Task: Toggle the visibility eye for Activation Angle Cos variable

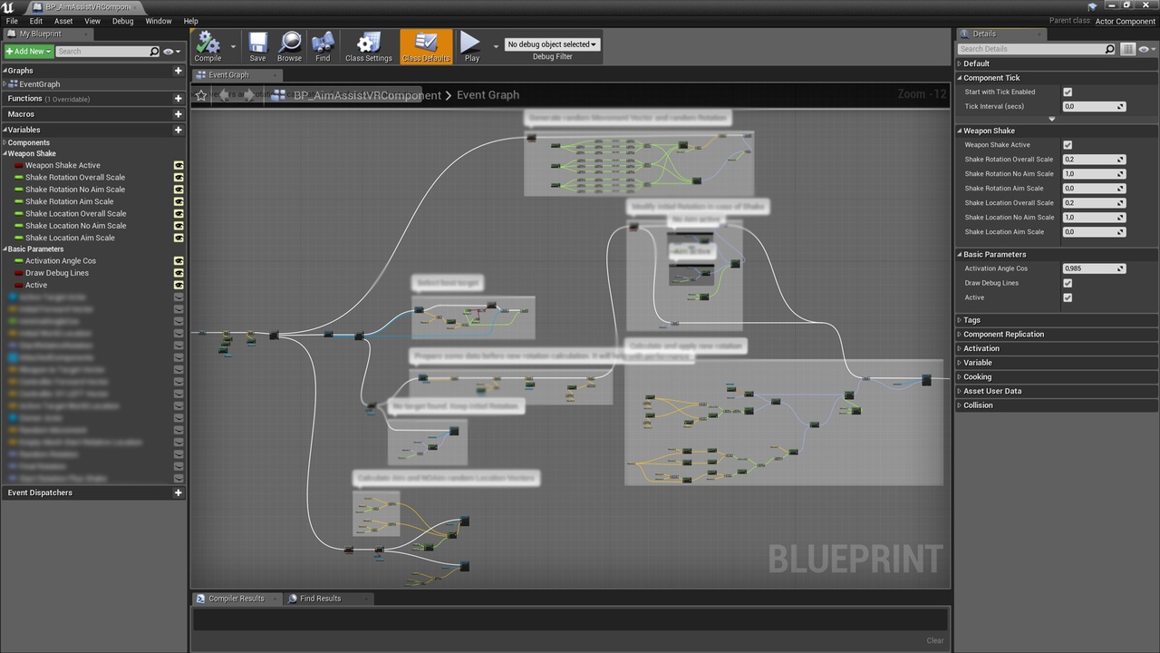Action: [179, 261]
